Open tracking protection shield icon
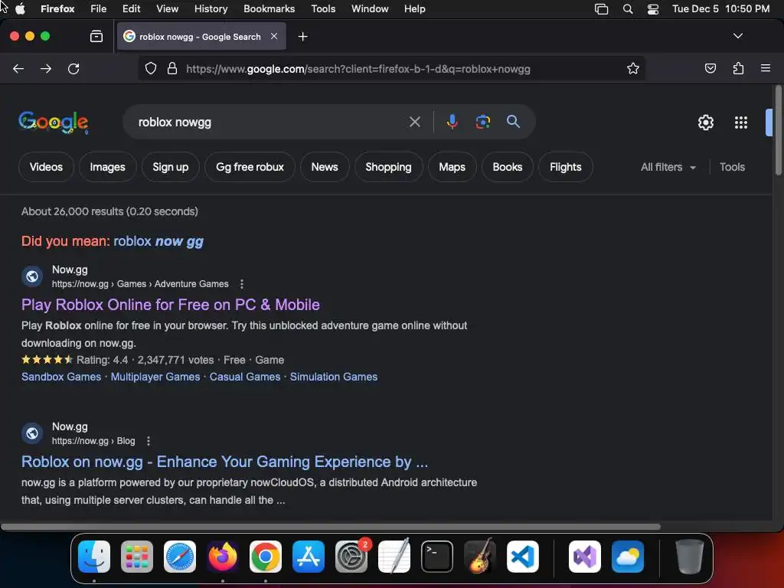 tap(151, 68)
